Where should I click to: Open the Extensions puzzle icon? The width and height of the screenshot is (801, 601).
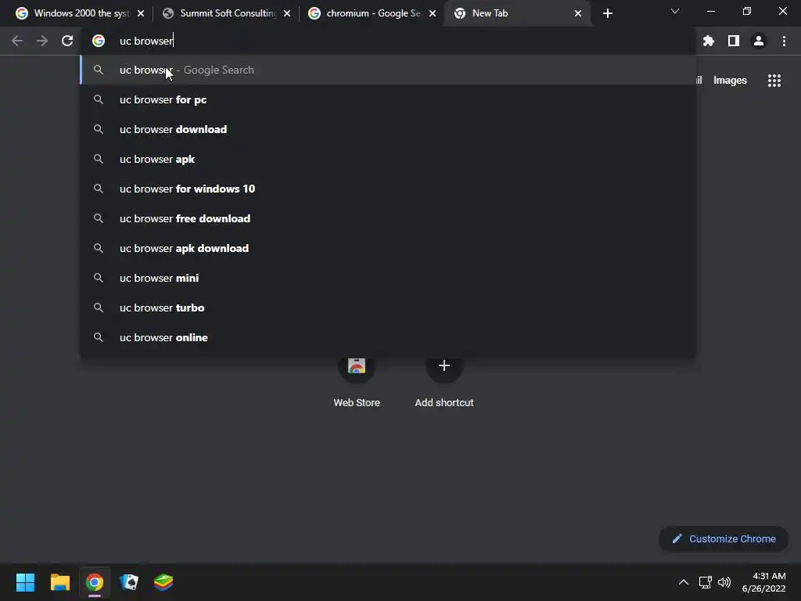pos(709,41)
